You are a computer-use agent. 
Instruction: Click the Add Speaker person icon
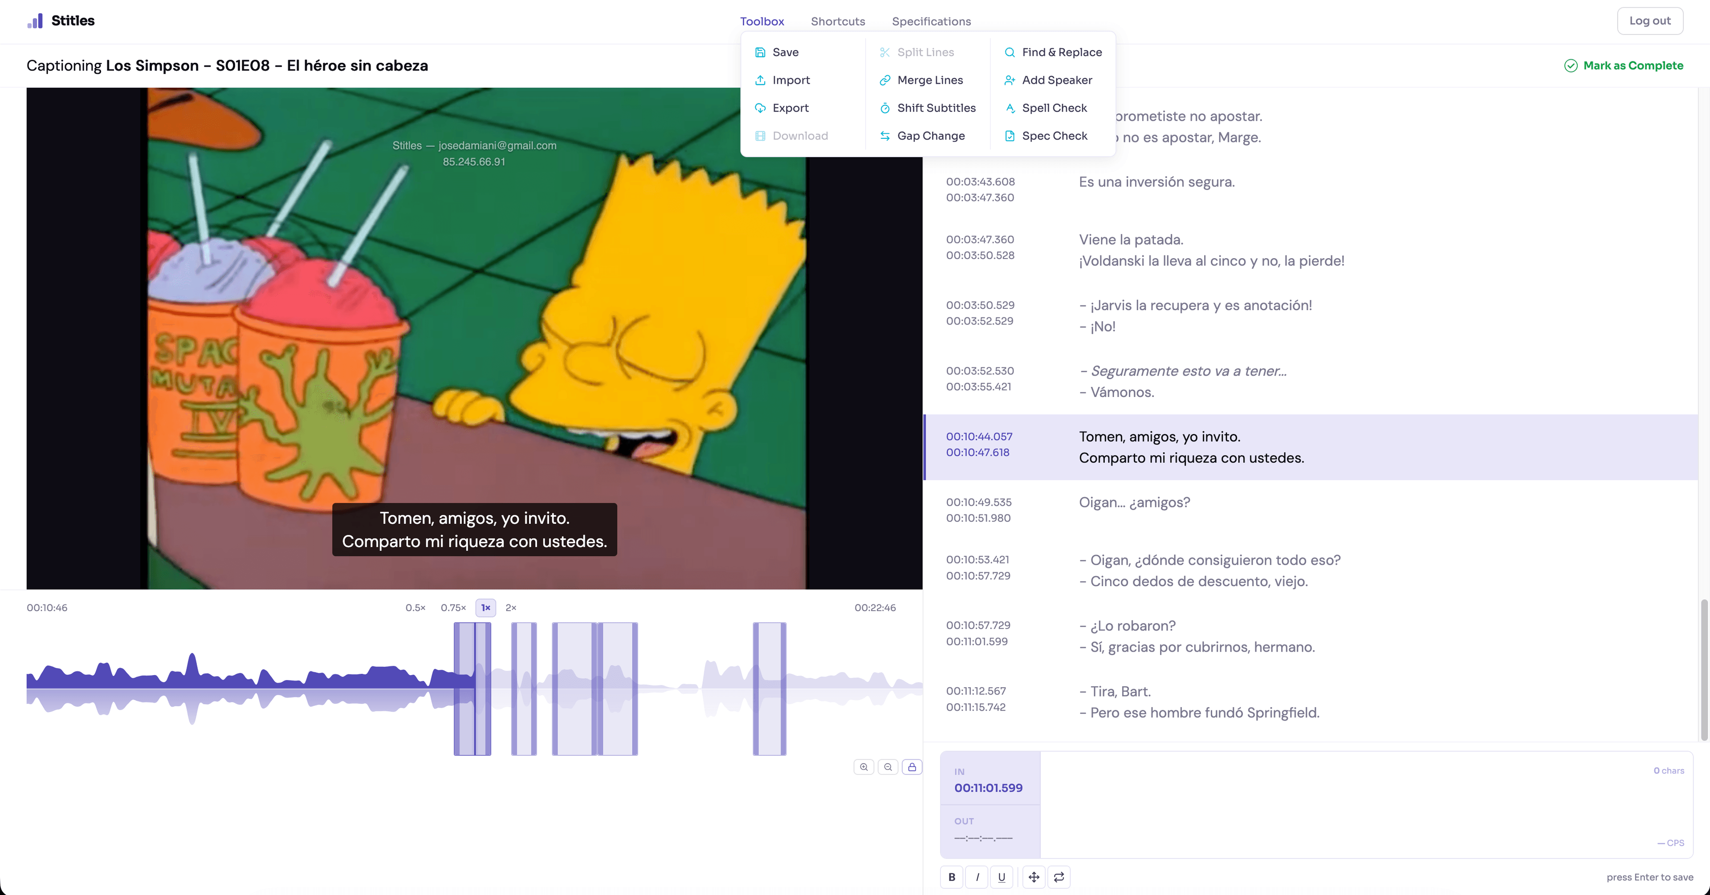click(1010, 80)
